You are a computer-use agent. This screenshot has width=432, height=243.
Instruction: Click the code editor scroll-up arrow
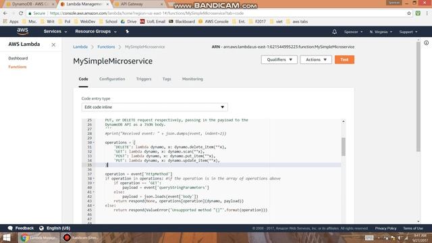[344, 122]
